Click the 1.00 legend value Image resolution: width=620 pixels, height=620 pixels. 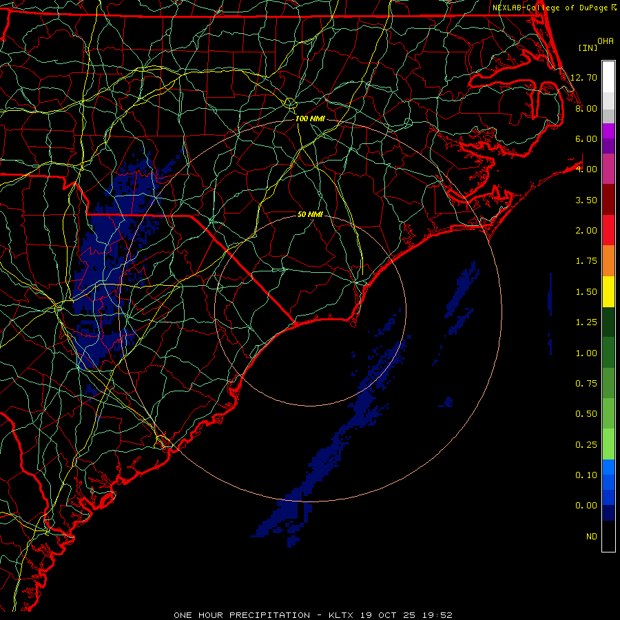[586, 353]
